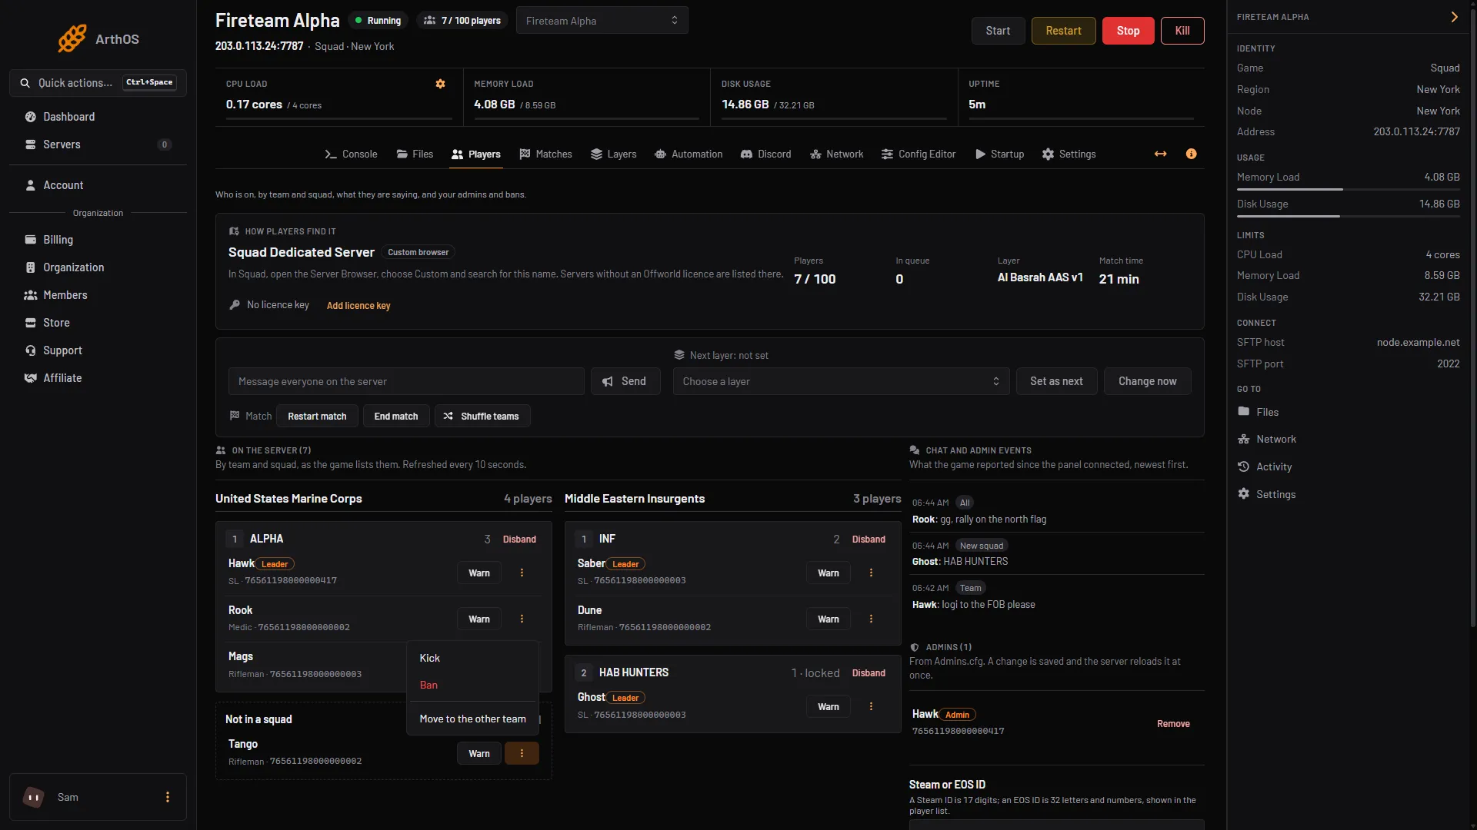Remove Hawk from admins
Image resolution: width=1477 pixels, height=830 pixels.
(1173, 723)
